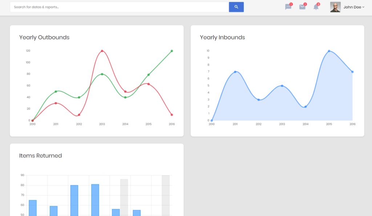
Task: Click the red data point at 2016
Action: point(172,115)
